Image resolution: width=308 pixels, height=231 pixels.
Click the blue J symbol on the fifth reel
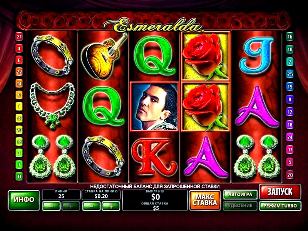click(256, 55)
